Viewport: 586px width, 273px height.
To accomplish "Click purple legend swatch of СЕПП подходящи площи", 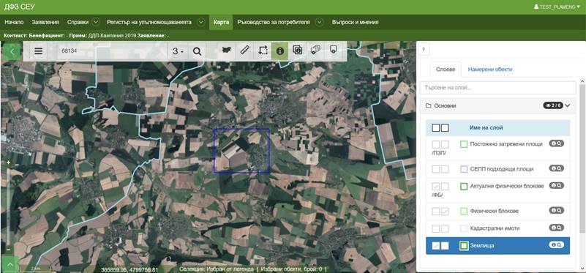I will pyautogui.click(x=464, y=169).
